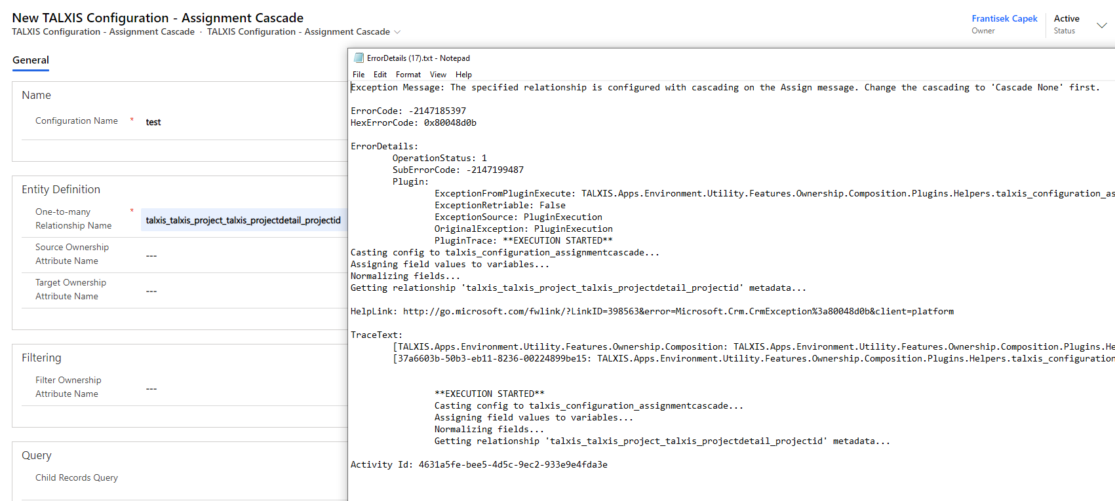Click the OperationStatus: 1 line
The width and height of the screenshot is (1115, 501).
click(x=440, y=158)
